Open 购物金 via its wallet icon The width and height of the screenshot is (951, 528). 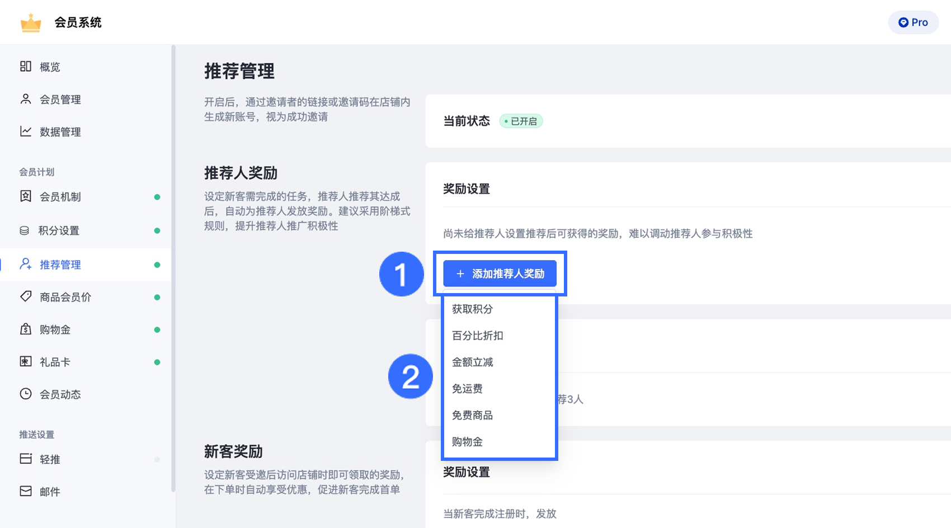(26, 329)
